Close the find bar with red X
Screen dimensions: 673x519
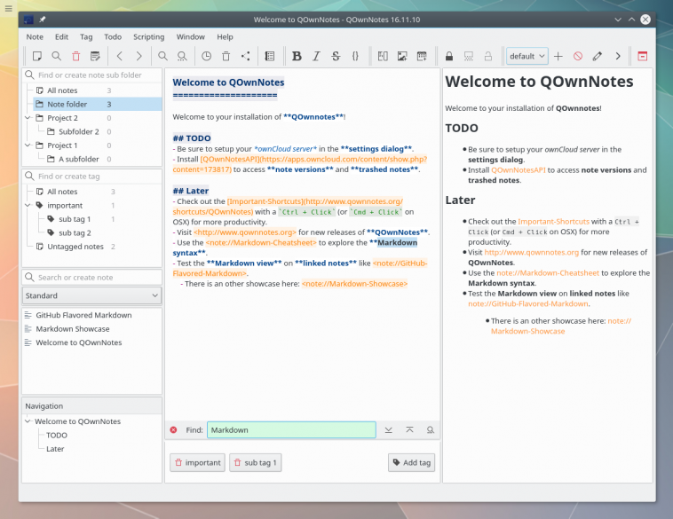(173, 430)
